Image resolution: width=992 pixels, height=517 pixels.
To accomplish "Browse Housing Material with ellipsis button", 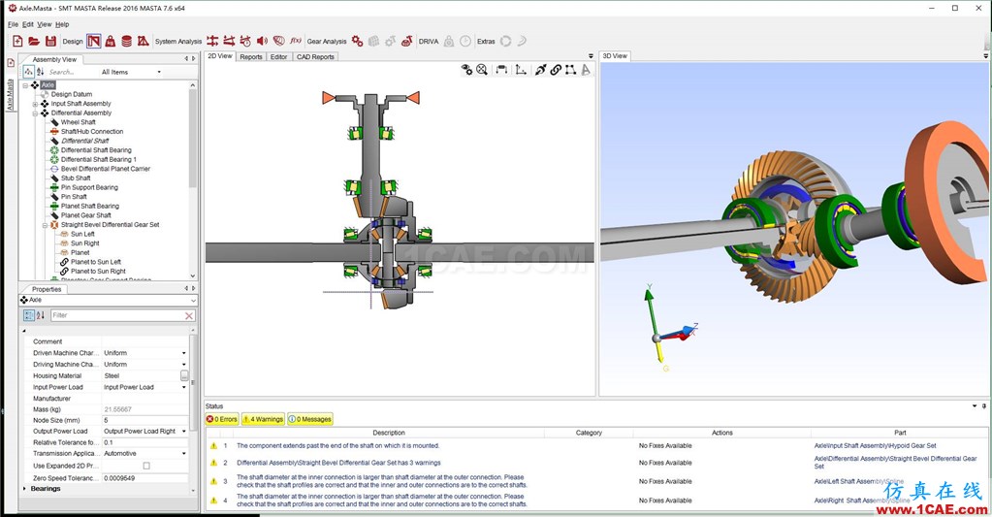I will tap(184, 376).
